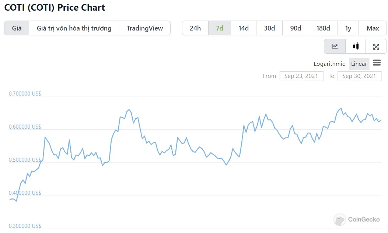The height and width of the screenshot is (233, 388).
Task: Show the 90d price range
Action: [296, 28]
